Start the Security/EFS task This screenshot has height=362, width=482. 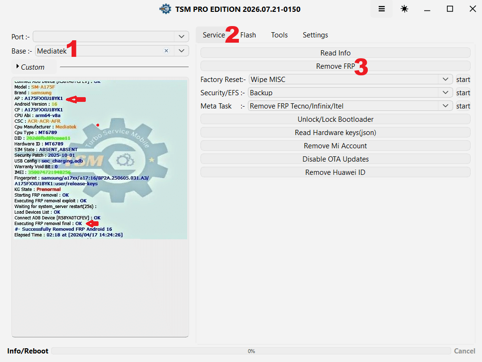(463, 93)
